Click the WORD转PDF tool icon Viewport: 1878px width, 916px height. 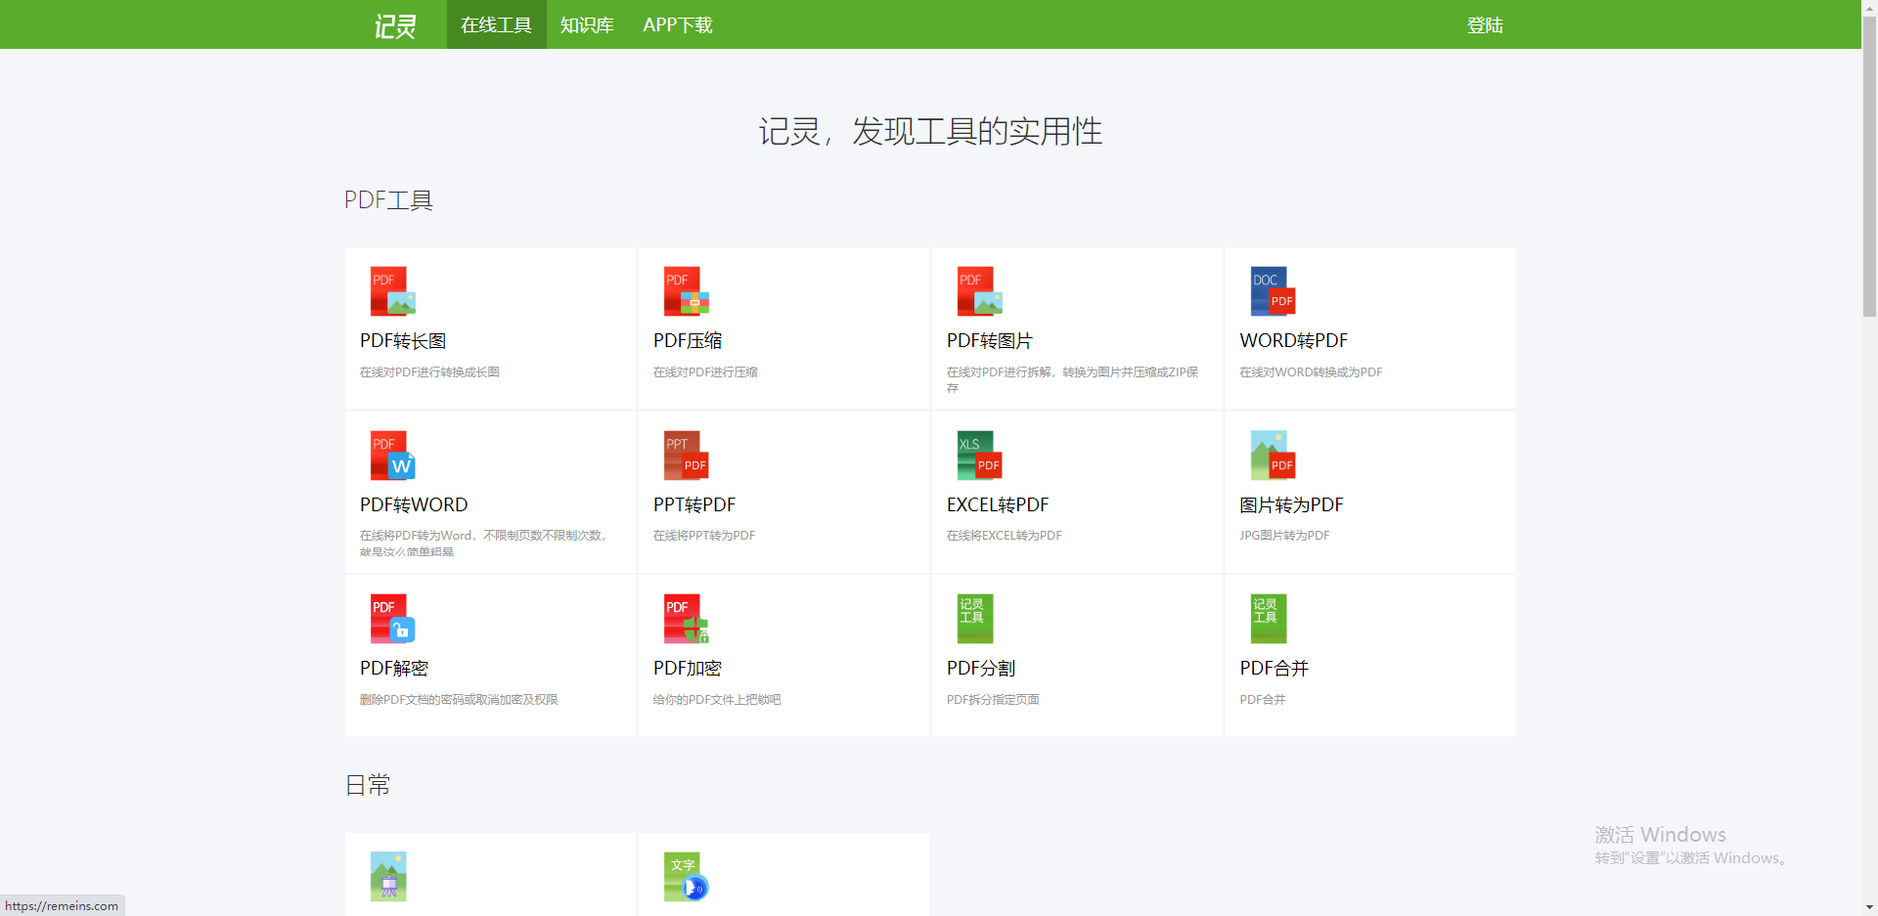coord(1274,291)
